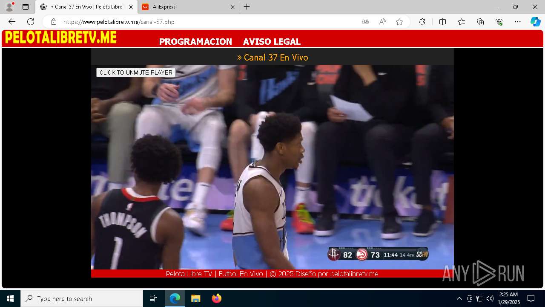Click the Edge taskbar icon
The width and height of the screenshot is (545, 307).
[175, 298]
